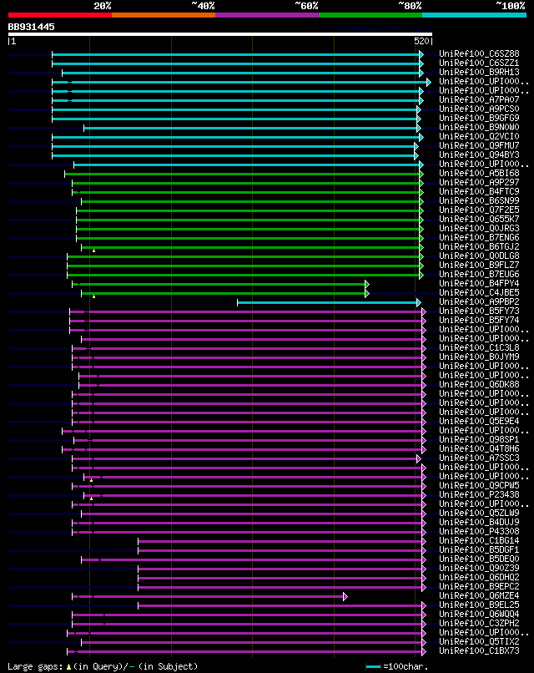This screenshot has width=534, height=673.
Task: Select label UniRef100_Q98SP1
Action: (x=479, y=440)
